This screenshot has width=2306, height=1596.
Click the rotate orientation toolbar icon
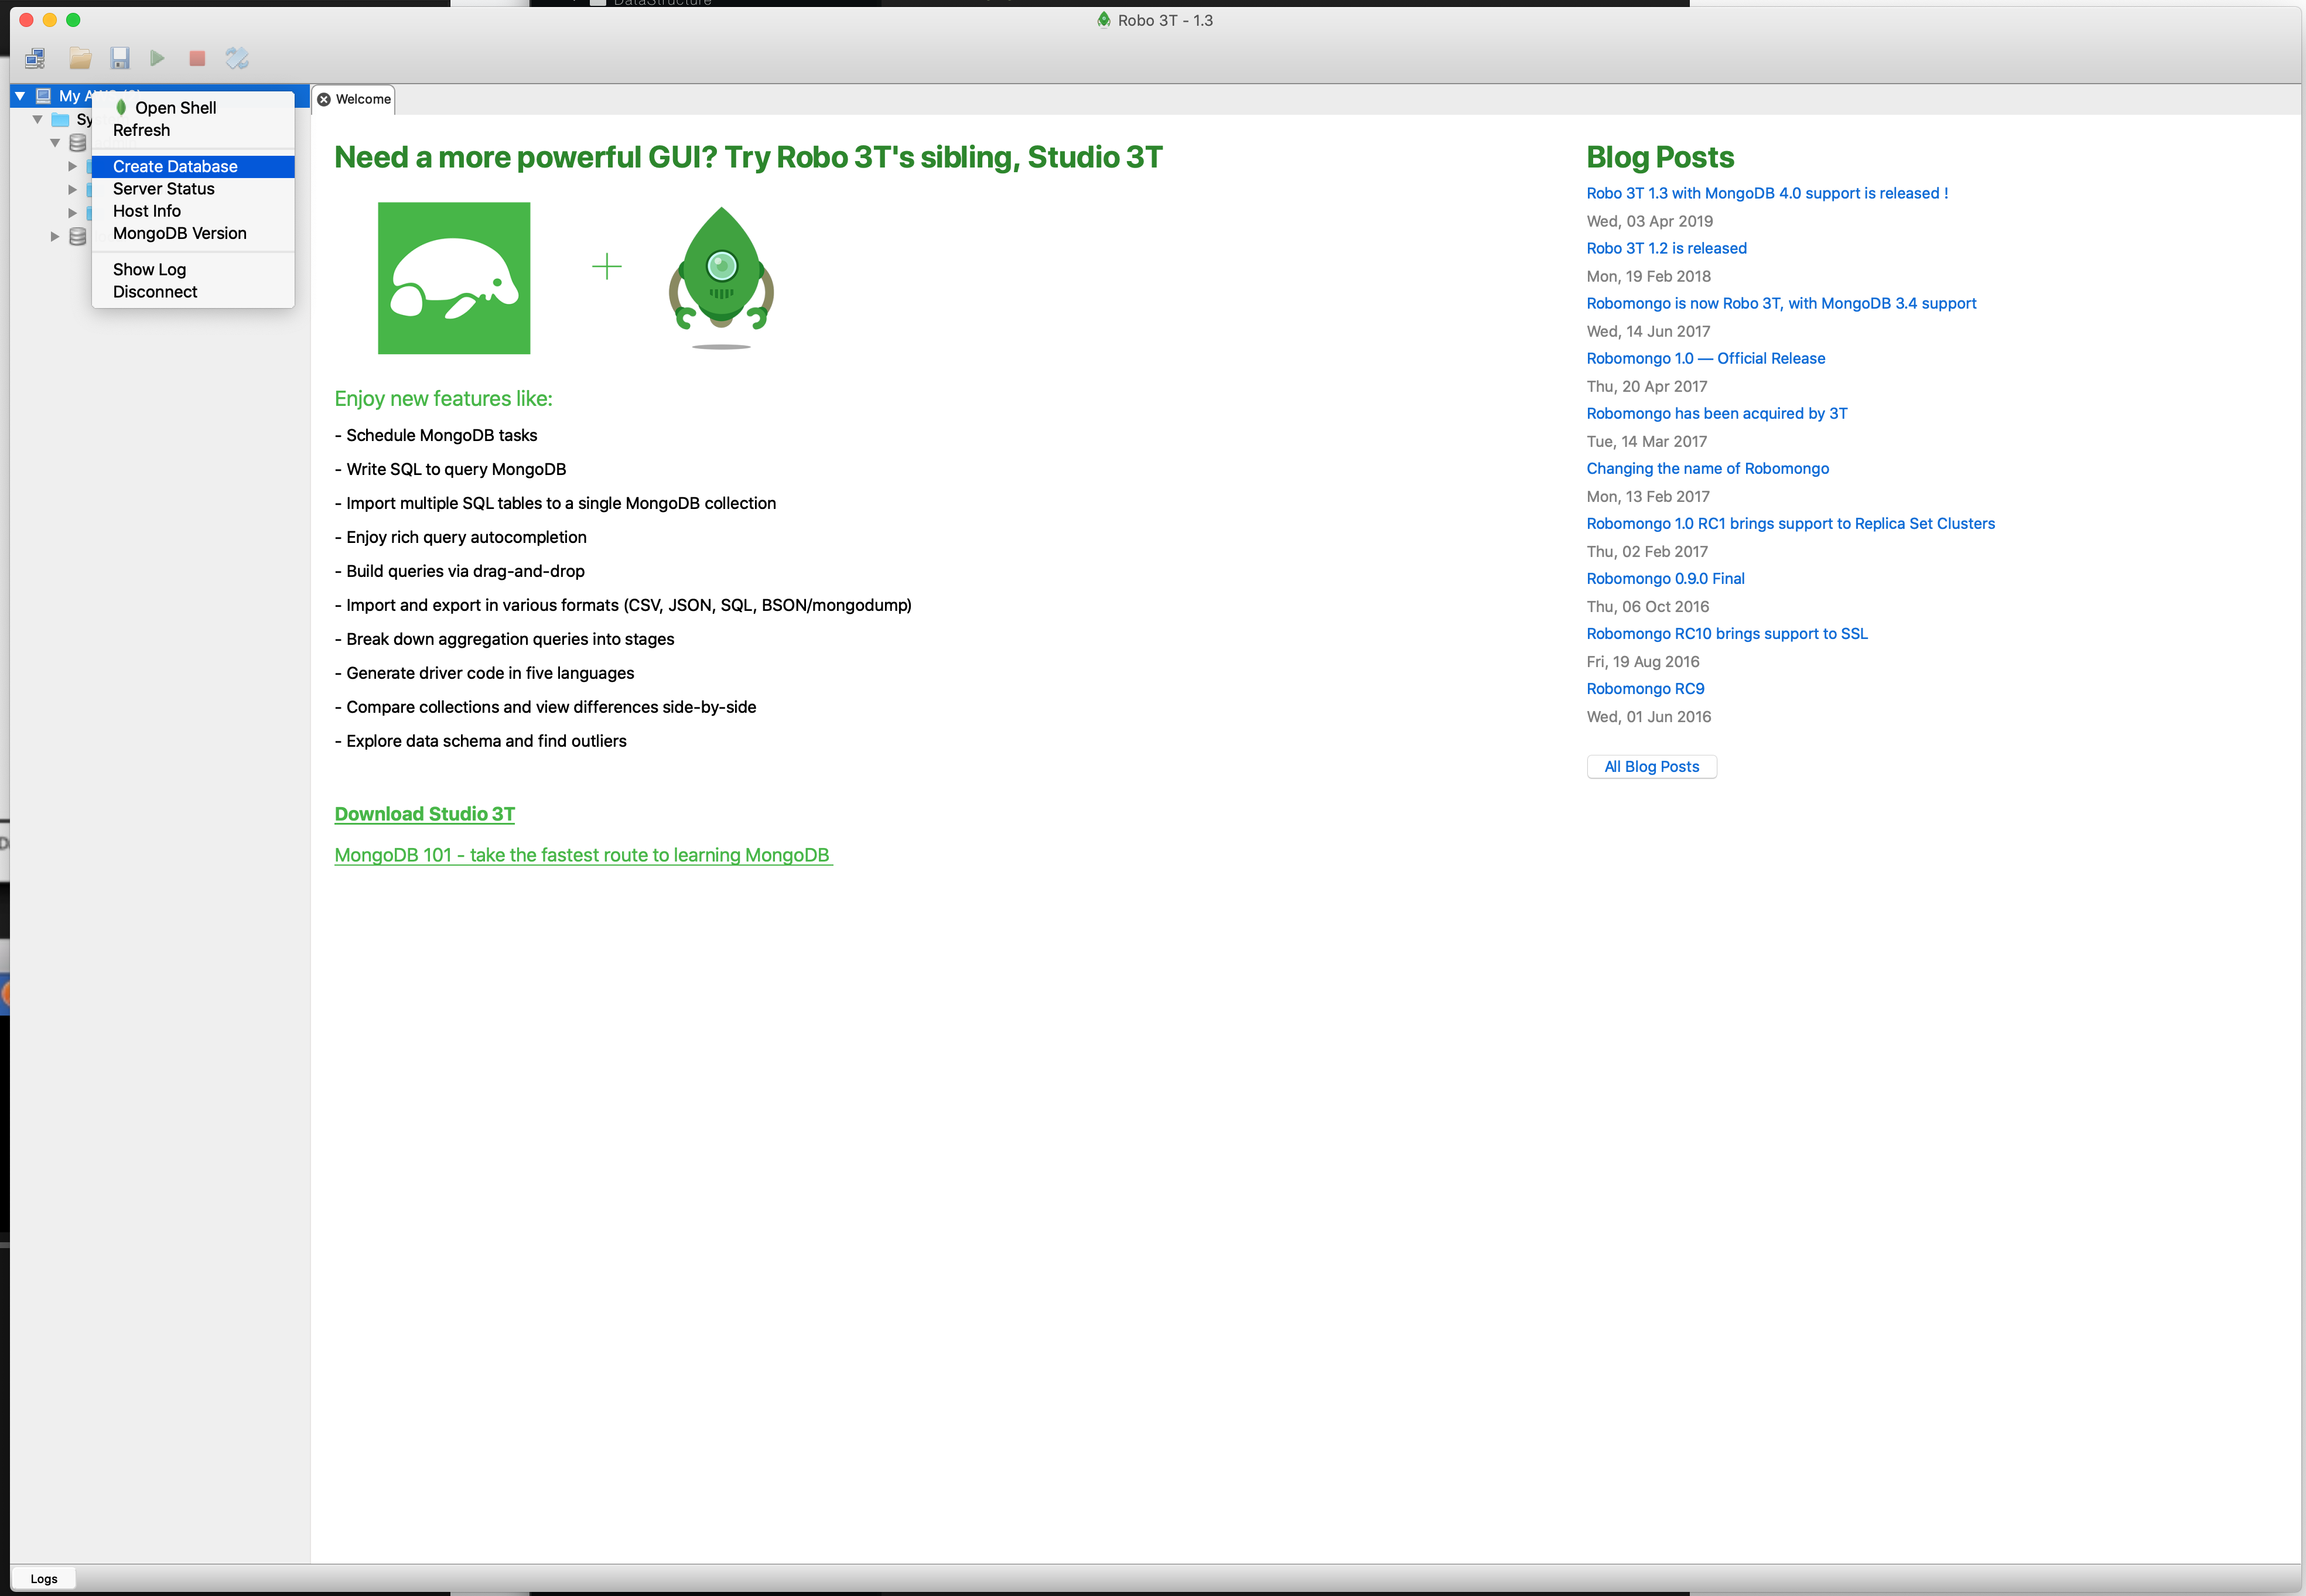(x=237, y=58)
